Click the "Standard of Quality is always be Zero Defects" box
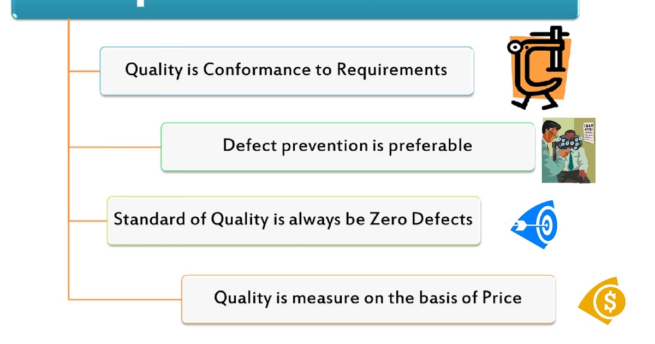This screenshot has width=655, height=344. 294,220
